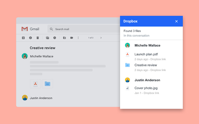
Task: Go to next conversation with arrow
Action: [101, 38]
